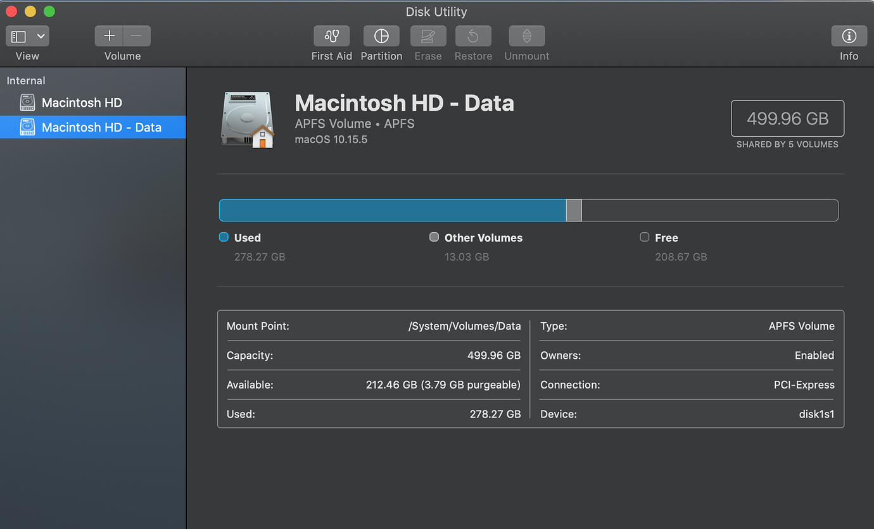Click the Internal section header
874x529 pixels.
[x=26, y=80]
